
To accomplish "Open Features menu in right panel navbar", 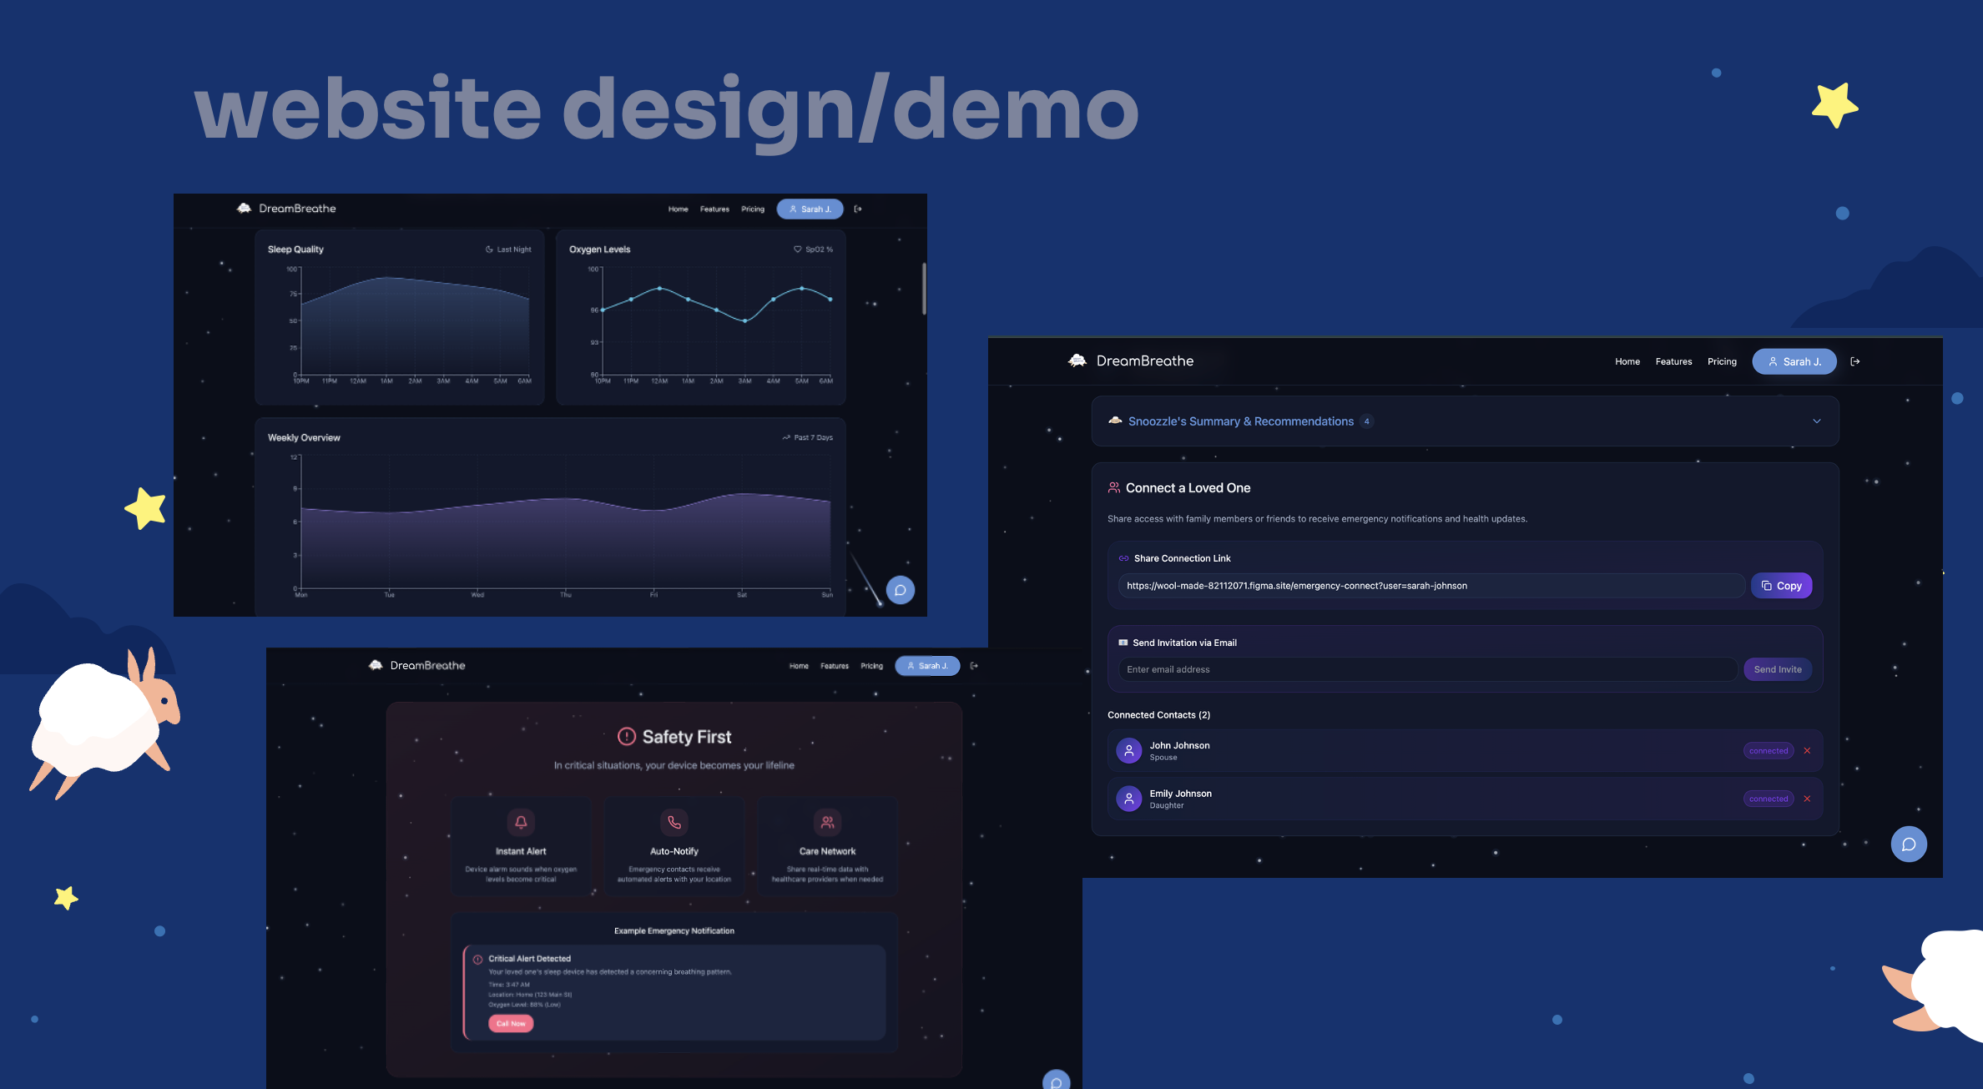I will pyautogui.click(x=1673, y=361).
